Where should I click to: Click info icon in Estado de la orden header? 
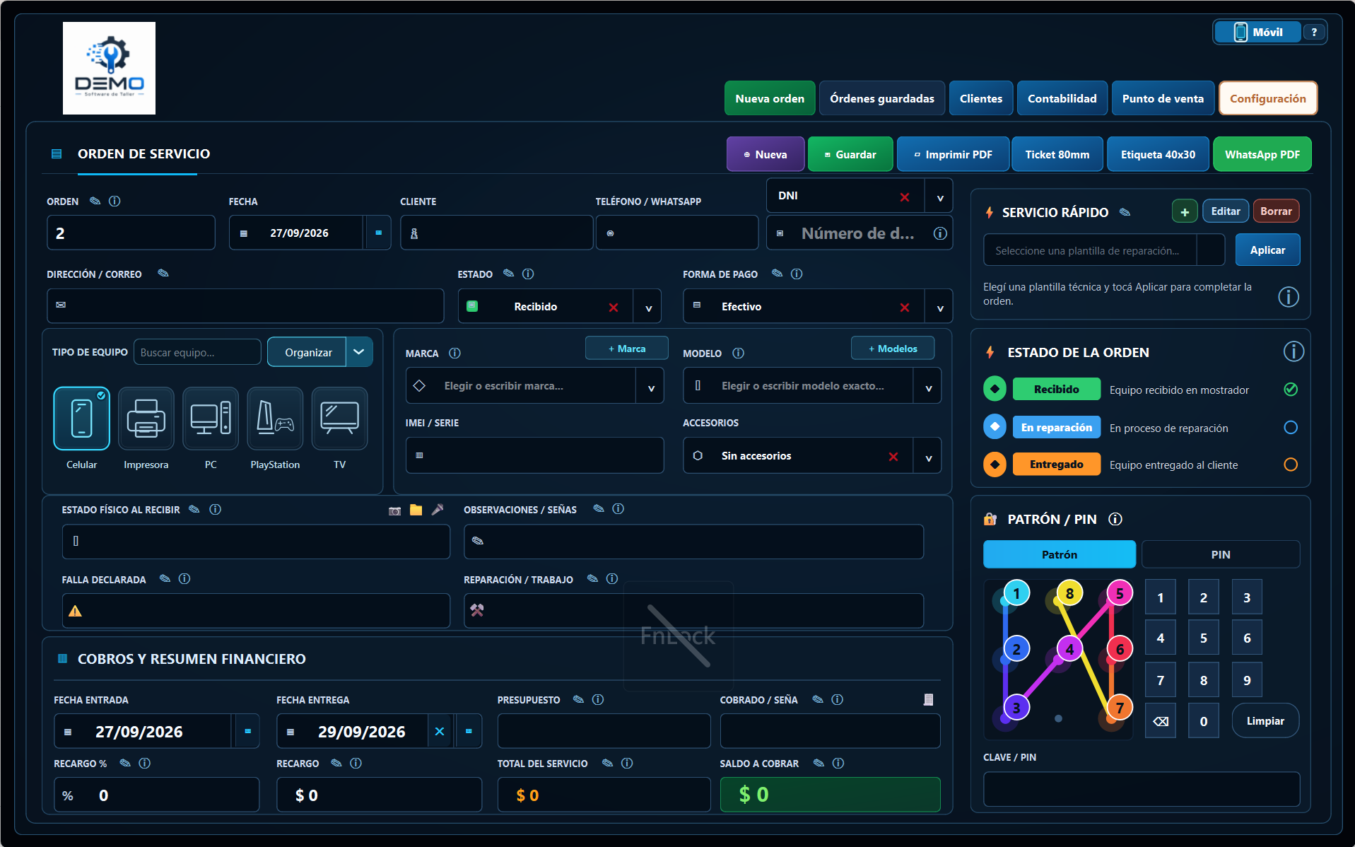1294,351
